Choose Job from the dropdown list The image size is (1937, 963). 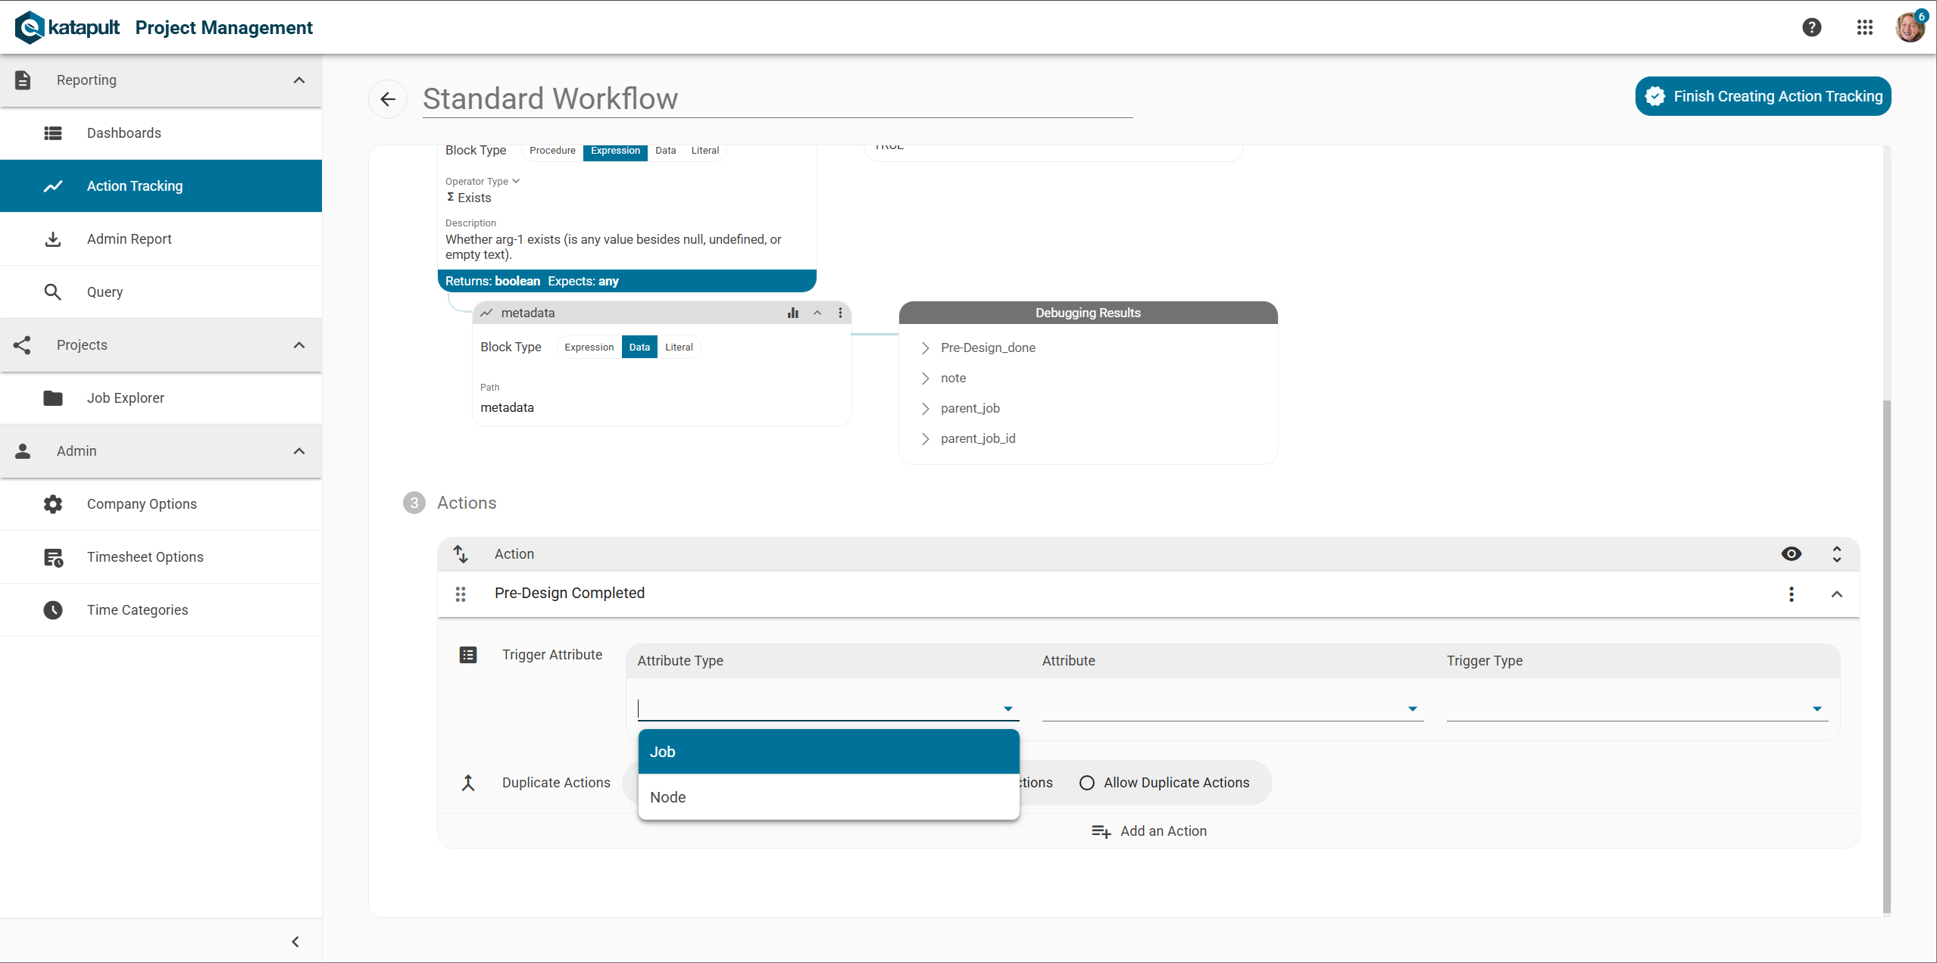pos(828,752)
